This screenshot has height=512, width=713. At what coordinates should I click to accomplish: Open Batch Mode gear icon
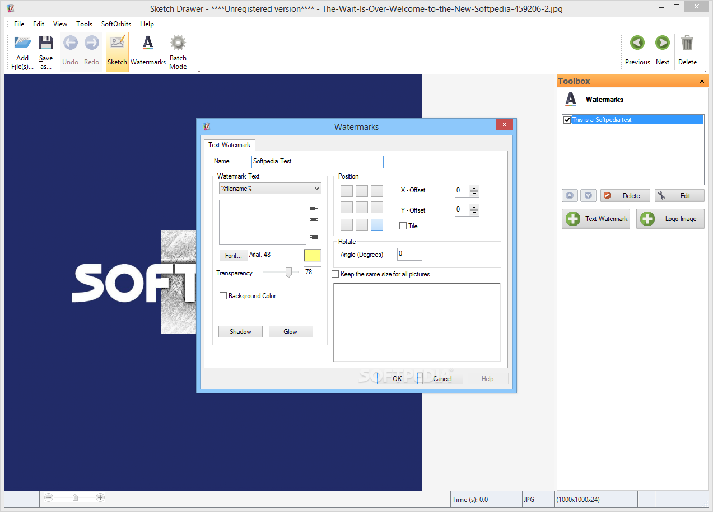click(x=178, y=43)
